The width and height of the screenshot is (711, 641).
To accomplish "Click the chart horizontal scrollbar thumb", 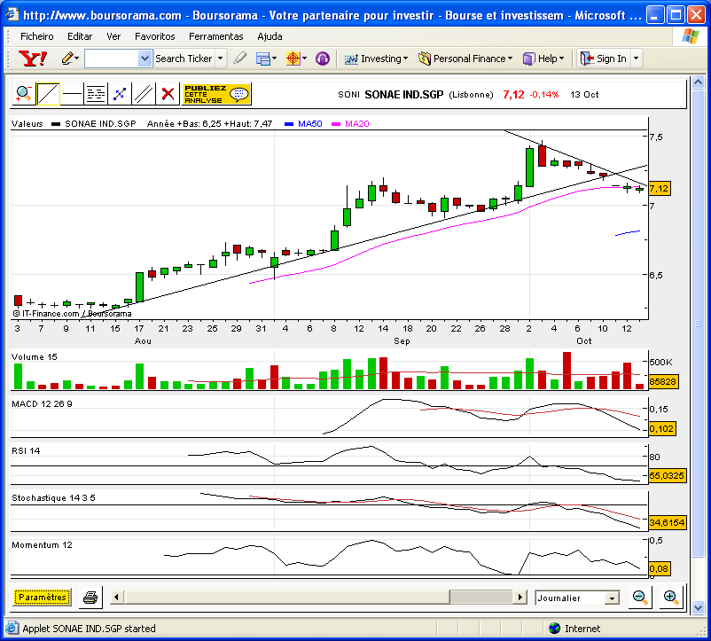I will [x=481, y=597].
